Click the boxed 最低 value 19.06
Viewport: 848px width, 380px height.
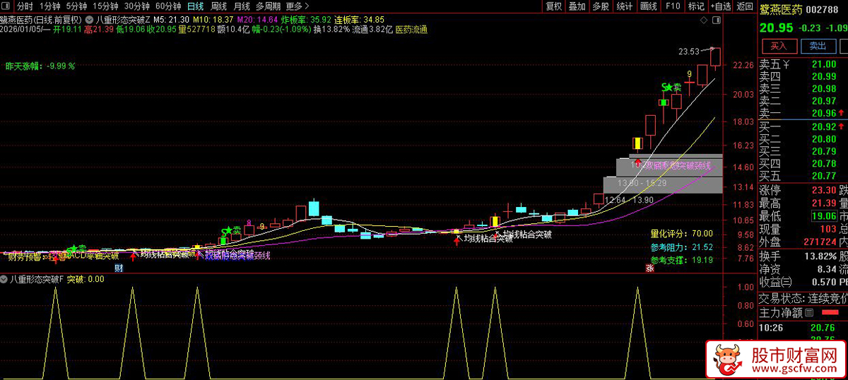823,216
